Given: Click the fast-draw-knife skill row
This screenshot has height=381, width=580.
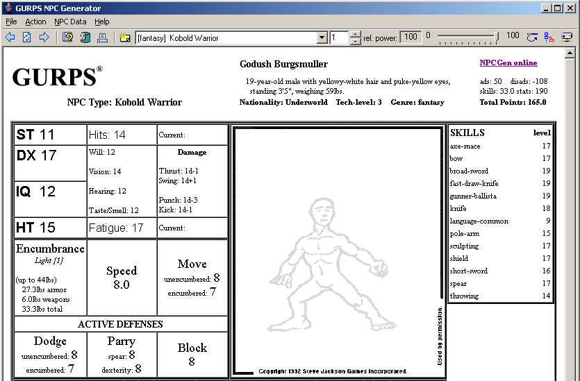Looking at the screenshot, I should (500, 183).
